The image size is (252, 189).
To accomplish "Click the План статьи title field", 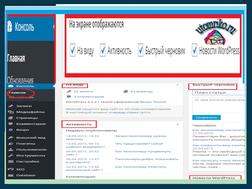I will point(219,93).
